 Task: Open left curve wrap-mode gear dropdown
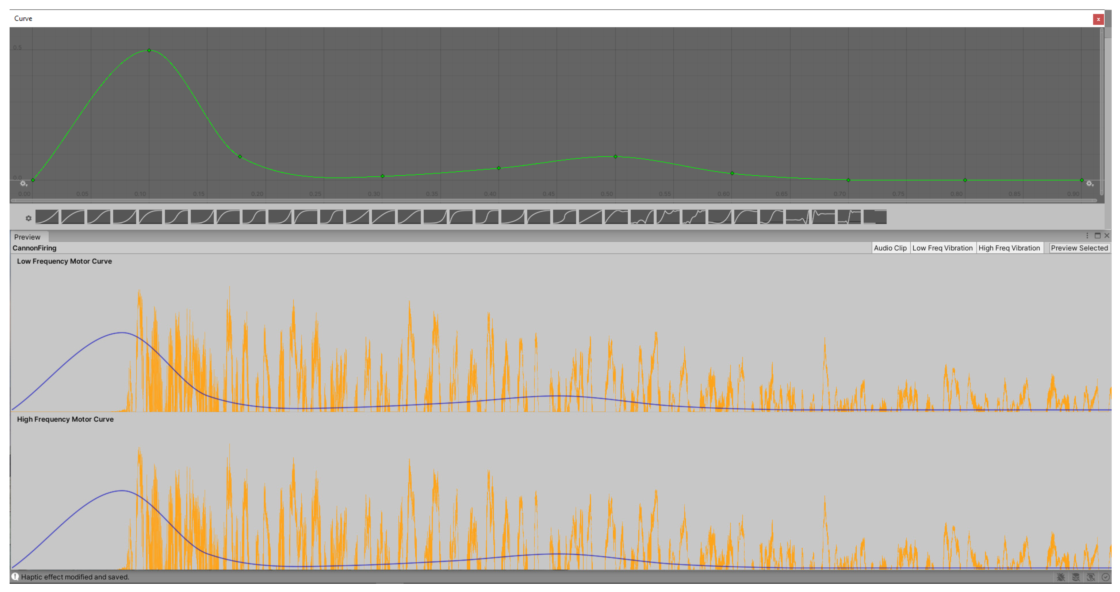point(23,184)
